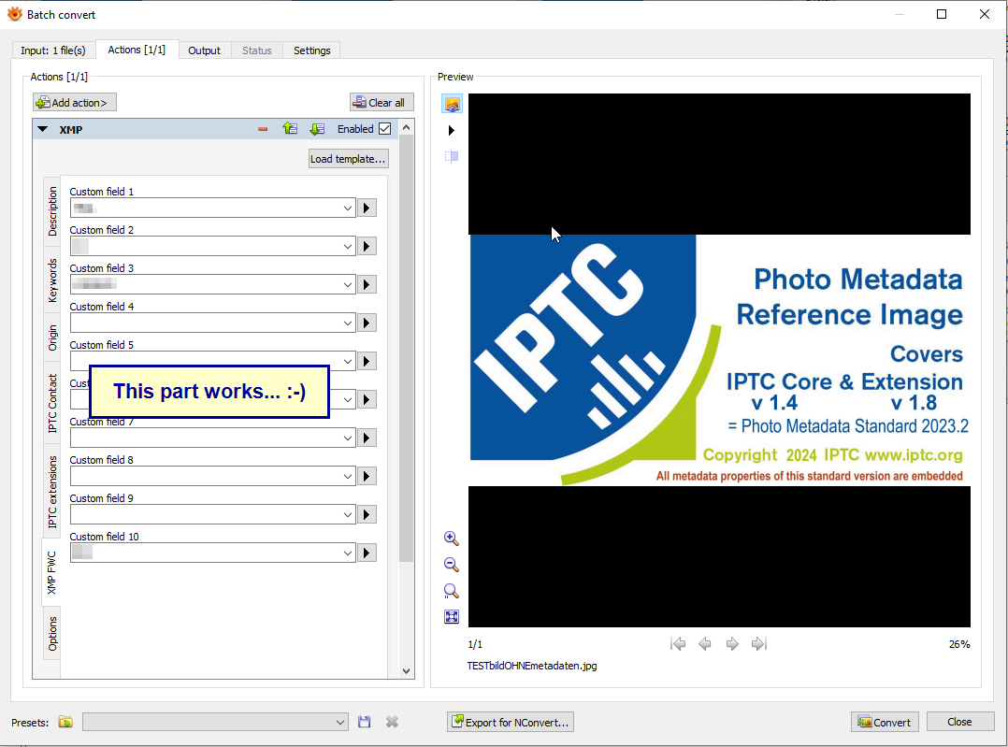Zoom in on the preview
The height and width of the screenshot is (747, 1008).
[x=452, y=539]
